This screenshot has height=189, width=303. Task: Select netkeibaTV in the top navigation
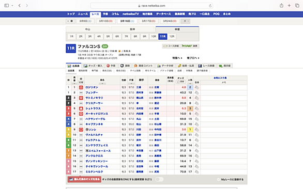tap(131, 14)
